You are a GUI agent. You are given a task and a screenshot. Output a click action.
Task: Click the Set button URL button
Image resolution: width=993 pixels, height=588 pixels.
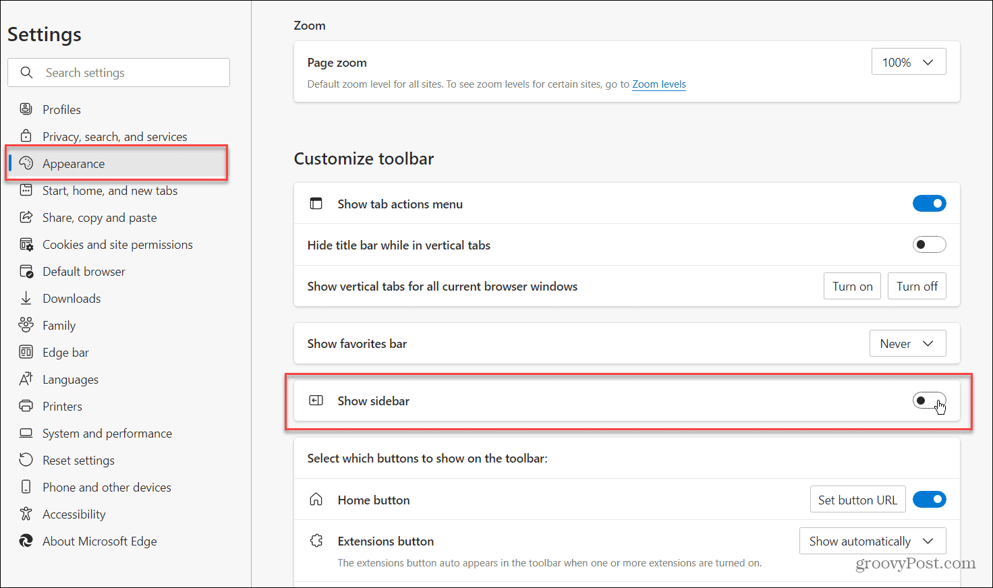(857, 499)
